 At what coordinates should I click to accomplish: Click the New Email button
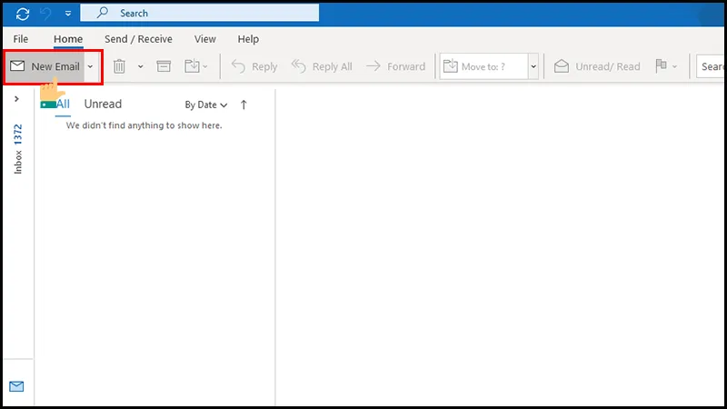click(x=45, y=66)
